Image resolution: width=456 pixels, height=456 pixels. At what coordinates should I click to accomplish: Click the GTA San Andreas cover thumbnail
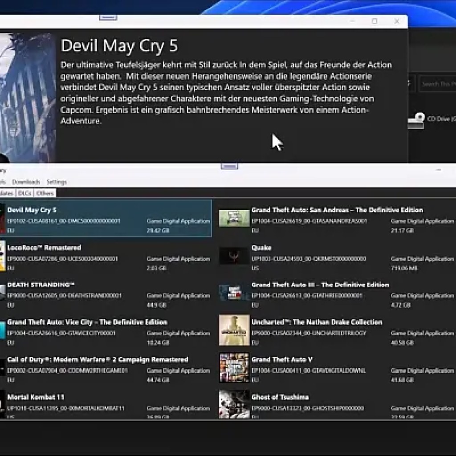coord(234,218)
